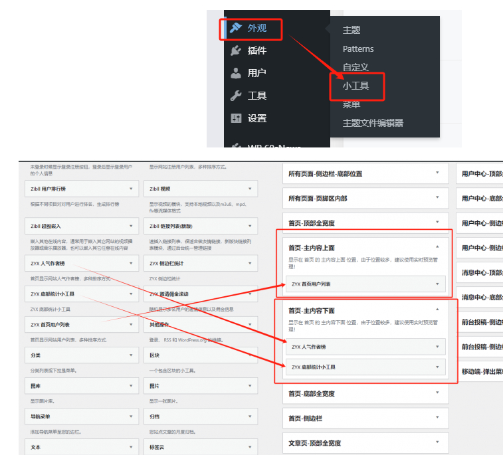Screen dimensions: 503x455
Task: Collapse the 首页-主内容下面 widget area
Action: tap(437, 310)
